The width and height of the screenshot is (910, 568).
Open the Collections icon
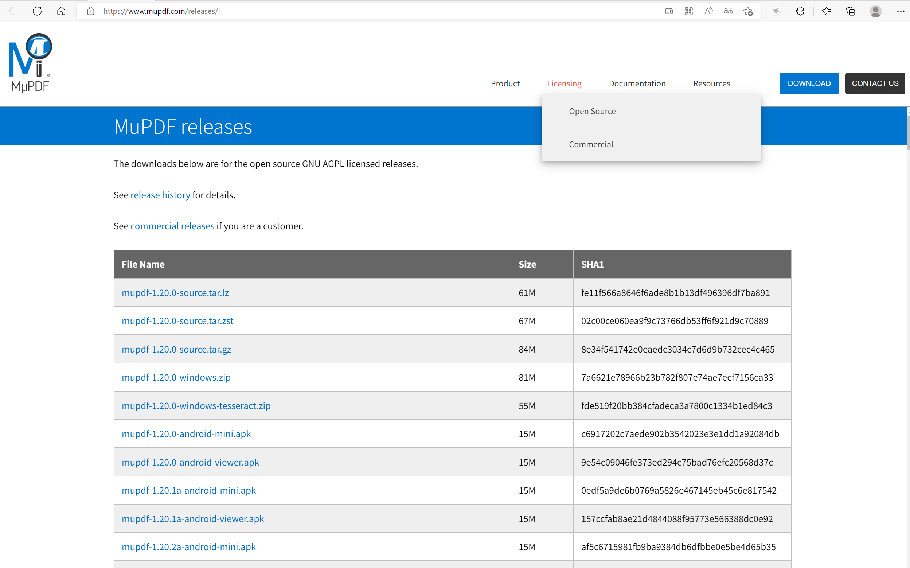850,11
